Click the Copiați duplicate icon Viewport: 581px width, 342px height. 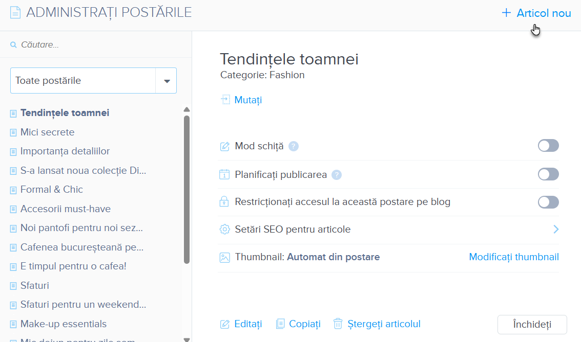tap(280, 324)
